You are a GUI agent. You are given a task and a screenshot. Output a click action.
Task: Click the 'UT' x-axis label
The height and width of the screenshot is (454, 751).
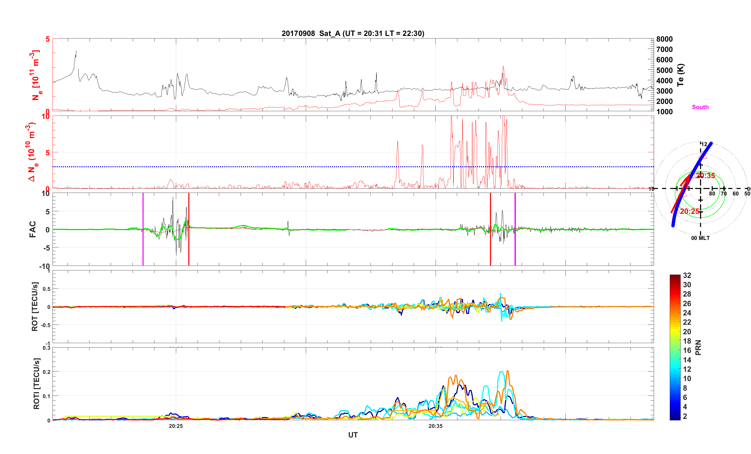(x=353, y=435)
